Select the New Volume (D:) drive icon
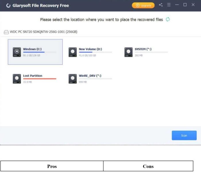This screenshot has height=173, width=201. coord(73,52)
